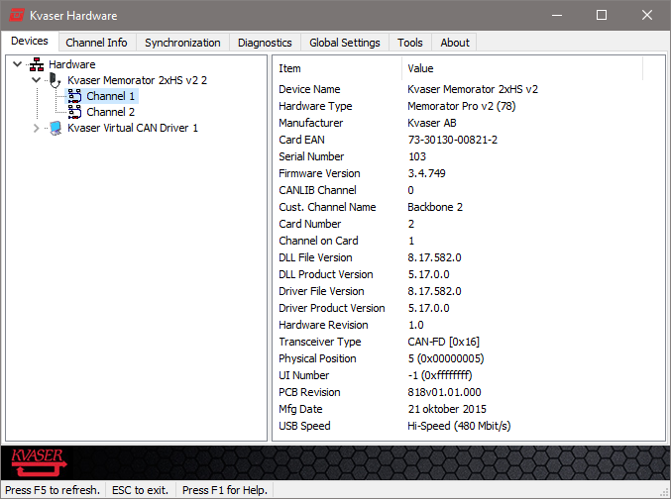
Task: Switch to the Tools tab
Action: pyautogui.click(x=410, y=43)
